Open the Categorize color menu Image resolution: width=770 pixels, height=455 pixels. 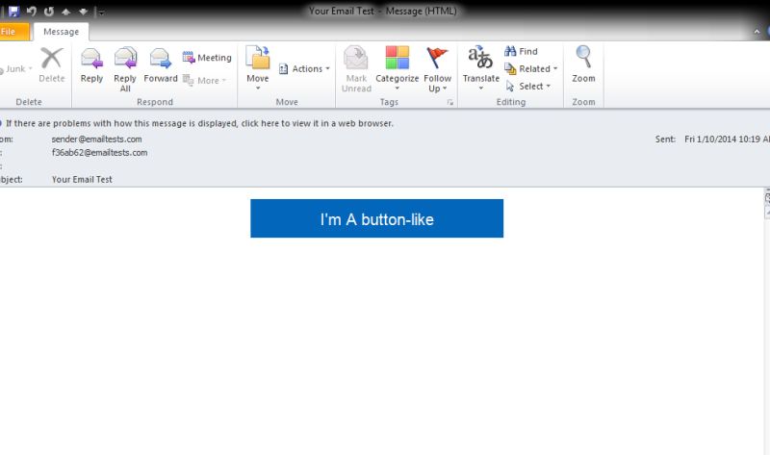[397, 68]
